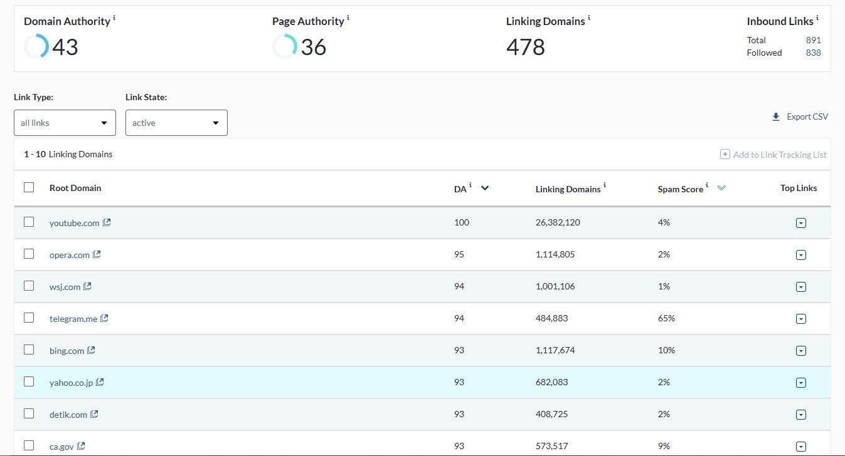Viewport: 845px width, 456px height.
Task: Click the Export CSV link
Action: 807,117
